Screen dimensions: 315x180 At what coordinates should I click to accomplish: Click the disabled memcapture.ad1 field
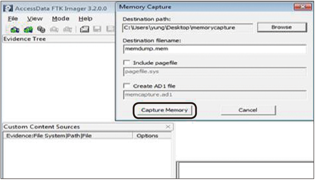point(215,95)
